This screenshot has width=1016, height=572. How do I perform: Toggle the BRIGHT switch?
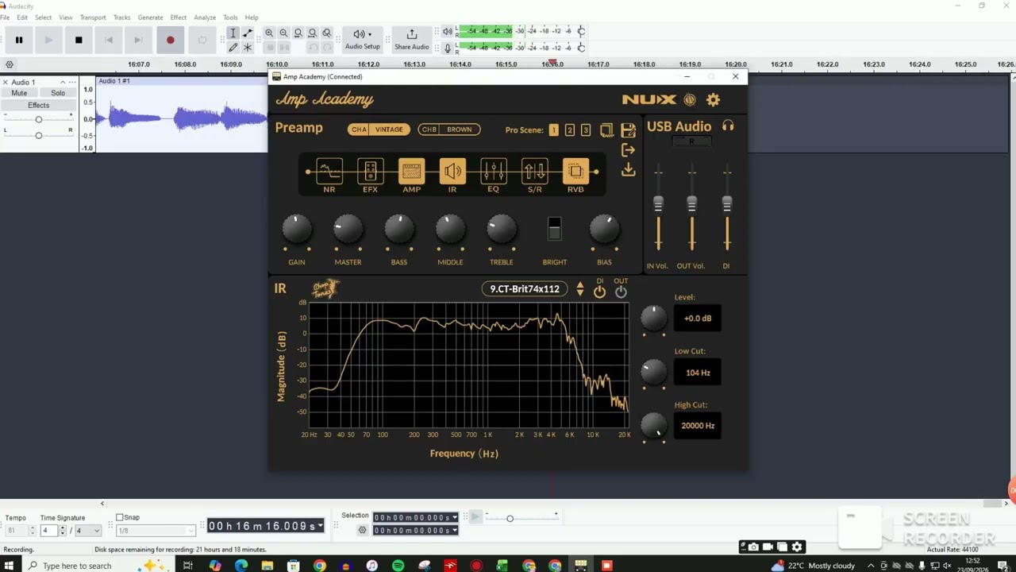coord(554,230)
